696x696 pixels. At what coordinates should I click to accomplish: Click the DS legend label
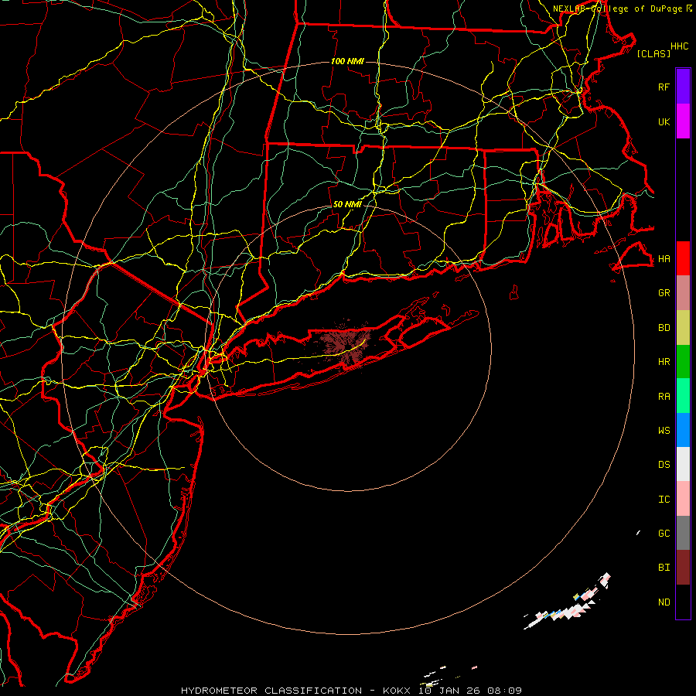point(664,465)
